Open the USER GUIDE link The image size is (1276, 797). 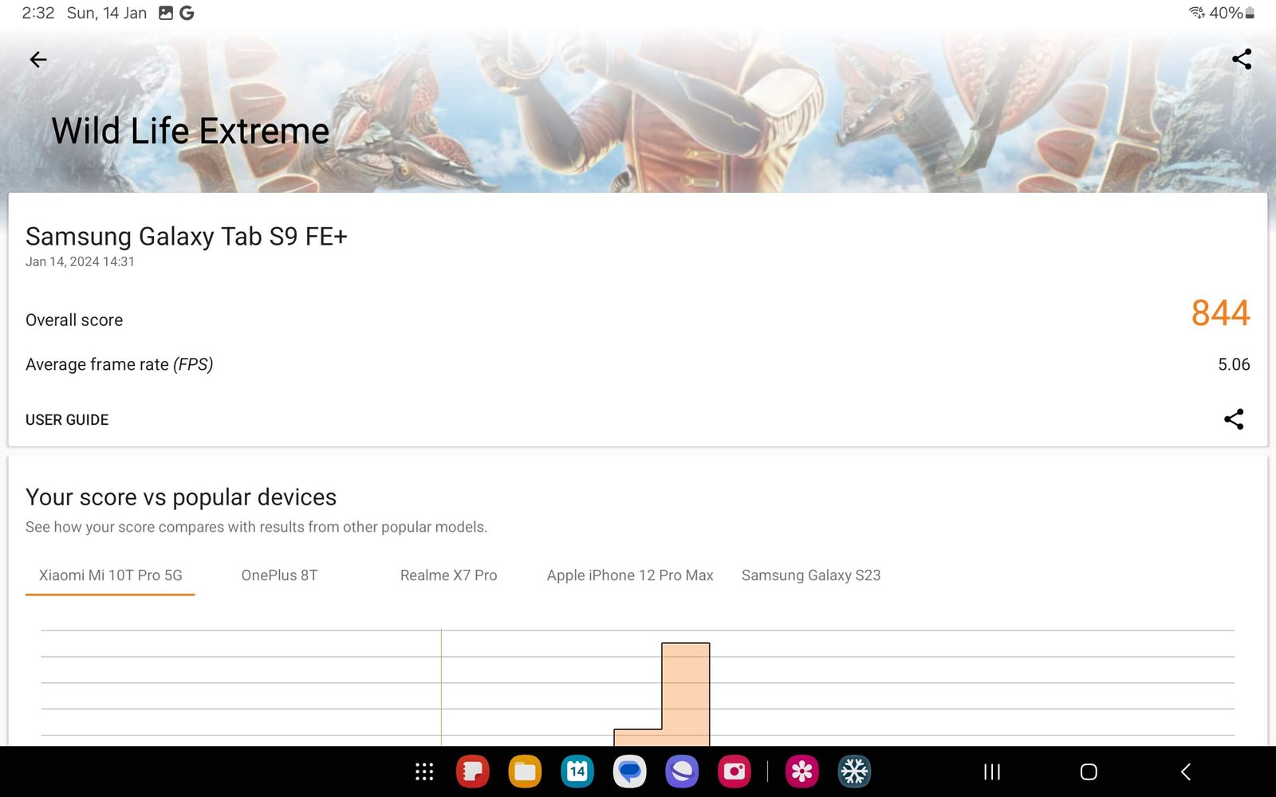tap(67, 420)
